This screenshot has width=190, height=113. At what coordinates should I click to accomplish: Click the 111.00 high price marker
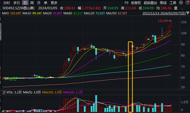(x=162, y=21)
